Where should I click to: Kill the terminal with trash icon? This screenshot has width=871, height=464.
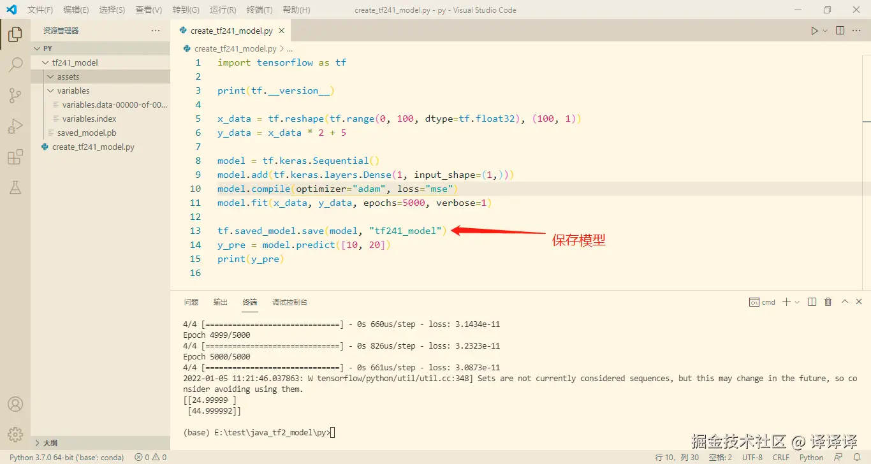pyautogui.click(x=828, y=302)
